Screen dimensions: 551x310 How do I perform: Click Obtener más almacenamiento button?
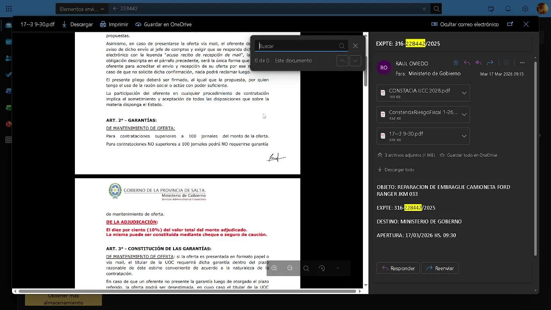tap(63, 299)
